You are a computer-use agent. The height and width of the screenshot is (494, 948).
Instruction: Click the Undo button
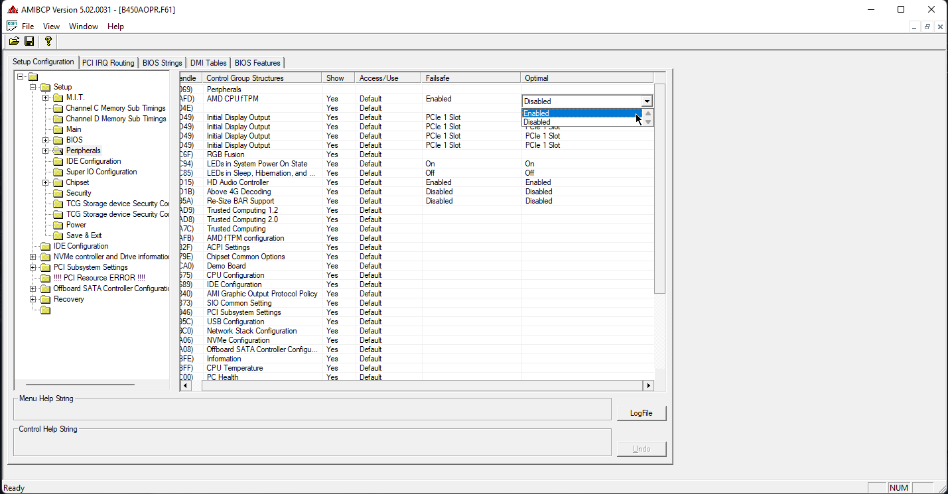click(x=642, y=449)
